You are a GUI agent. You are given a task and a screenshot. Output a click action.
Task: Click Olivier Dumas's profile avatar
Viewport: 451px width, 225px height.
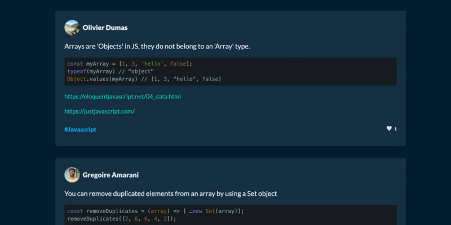72,28
